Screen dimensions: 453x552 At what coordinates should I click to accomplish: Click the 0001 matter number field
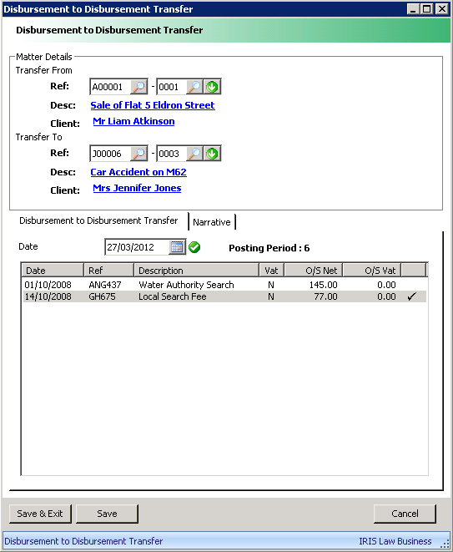click(172, 87)
